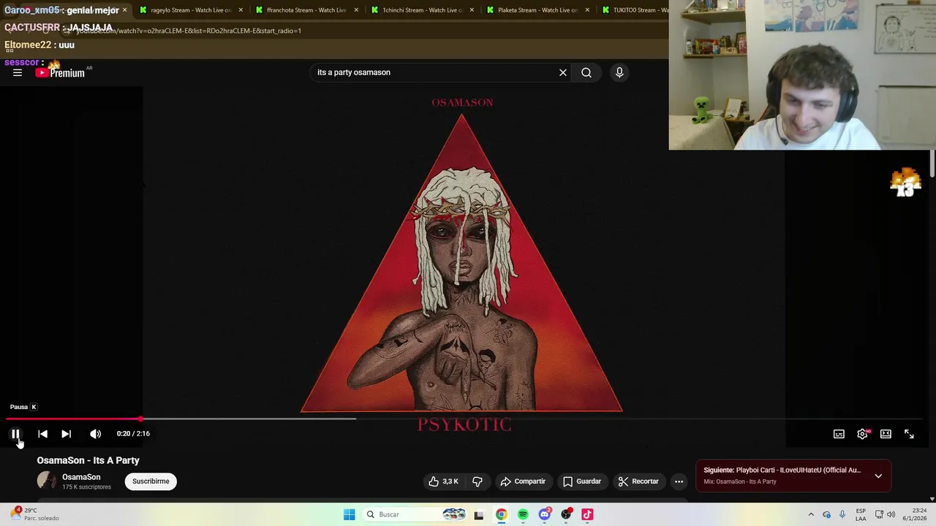The width and height of the screenshot is (936, 526).
Task: Run search with the magnifier button
Action: pos(586,72)
